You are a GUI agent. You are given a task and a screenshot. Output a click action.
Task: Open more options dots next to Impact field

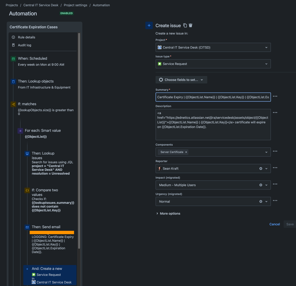click(275, 184)
